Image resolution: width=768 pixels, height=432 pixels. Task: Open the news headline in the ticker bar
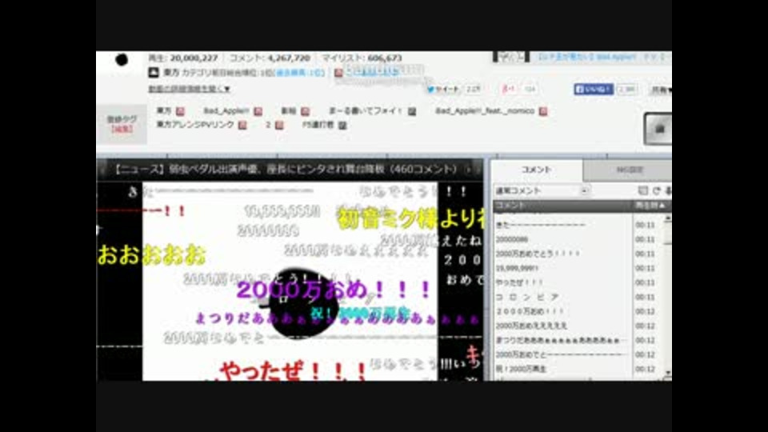click(286, 170)
